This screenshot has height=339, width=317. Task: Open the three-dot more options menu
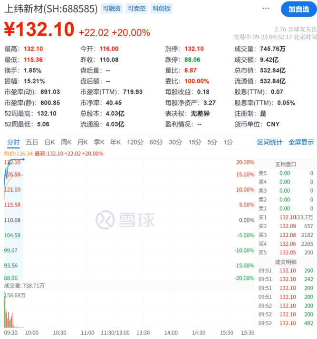266,9
